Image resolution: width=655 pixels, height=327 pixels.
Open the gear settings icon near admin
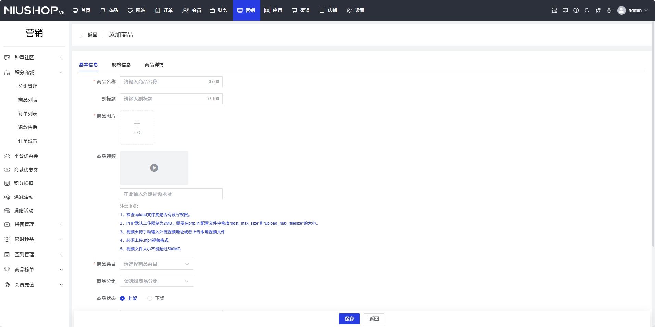609,10
